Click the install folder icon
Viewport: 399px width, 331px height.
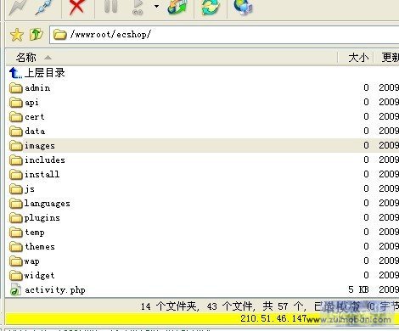[x=16, y=175]
